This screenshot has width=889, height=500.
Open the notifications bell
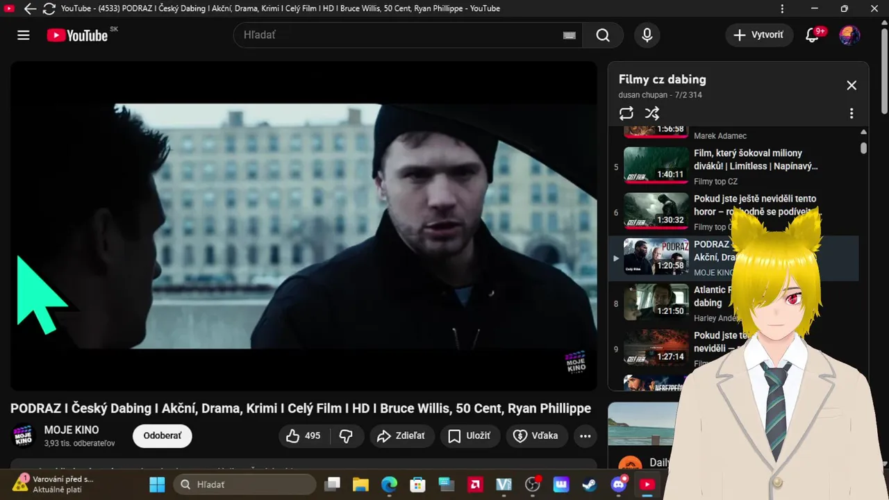[813, 35]
